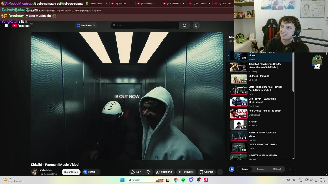Viewport: 328px width, 184px height.
Task: Click the video player to pause
Action: click(127, 96)
